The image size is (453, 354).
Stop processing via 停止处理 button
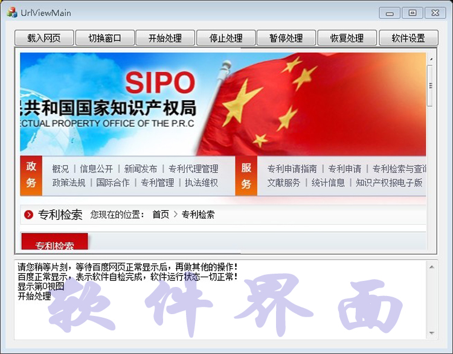pyautogui.click(x=226, y=38)
